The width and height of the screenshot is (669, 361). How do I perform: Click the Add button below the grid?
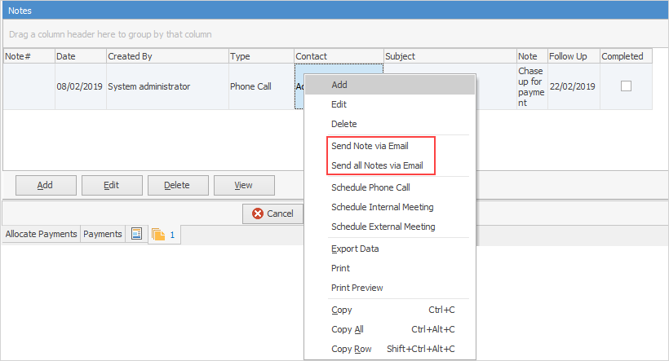[46, 186]
